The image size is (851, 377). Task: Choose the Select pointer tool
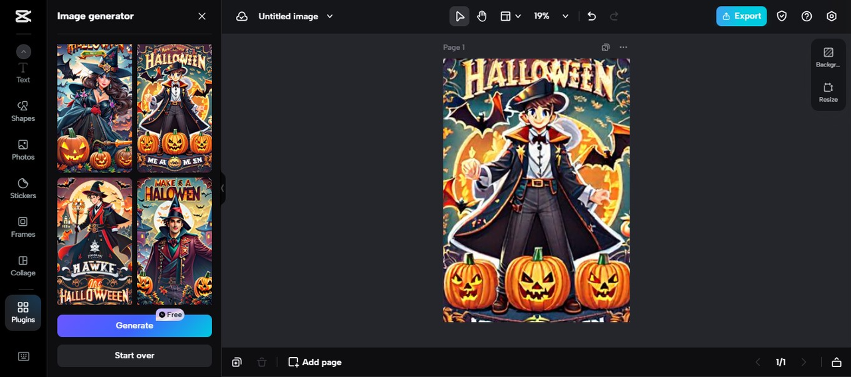(x=459, y=16)
